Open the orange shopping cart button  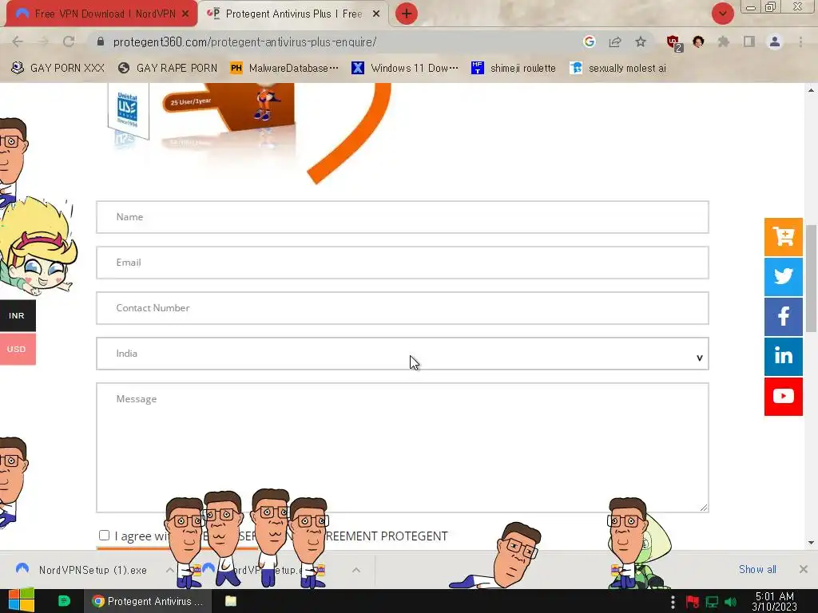pos(783,237)
